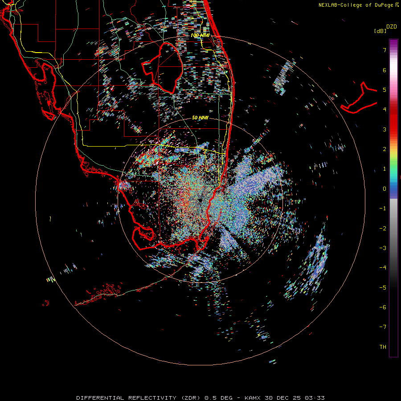Click the 6 value on the scale
Viewport: 401px width, 401px height.
click(x=385, y=70)
